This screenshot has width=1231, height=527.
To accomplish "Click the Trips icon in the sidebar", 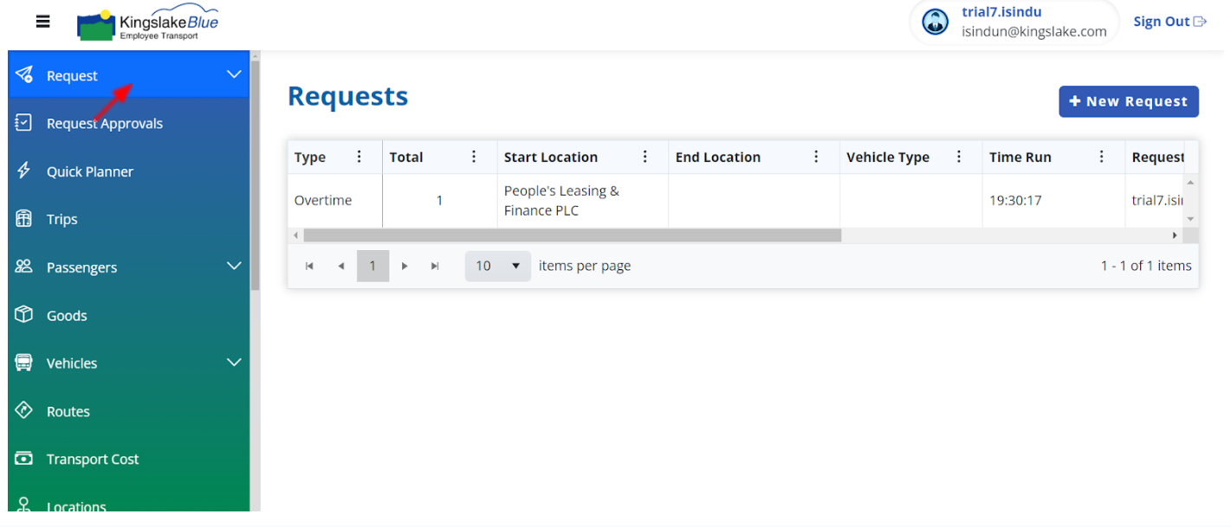I will tap(24, 219).
